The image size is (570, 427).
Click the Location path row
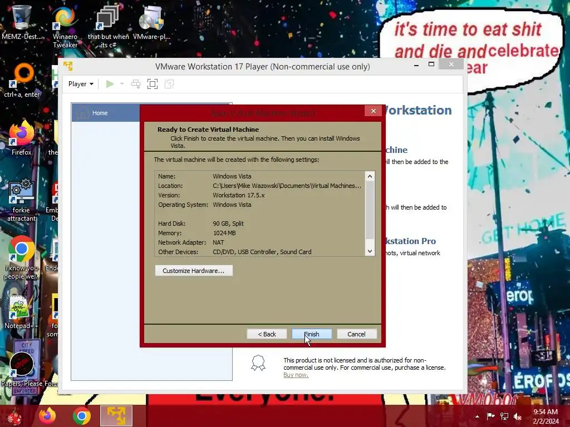[259, 186]
